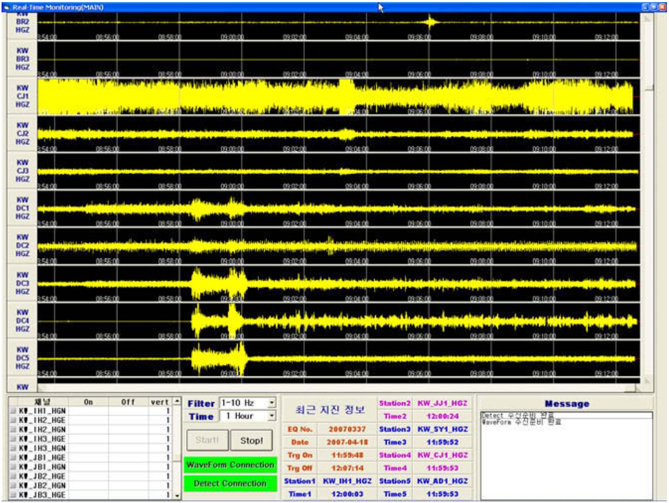Click the application icon in the title bar
The width and height of the screenshot is (669, 503).
coord(6,7)
